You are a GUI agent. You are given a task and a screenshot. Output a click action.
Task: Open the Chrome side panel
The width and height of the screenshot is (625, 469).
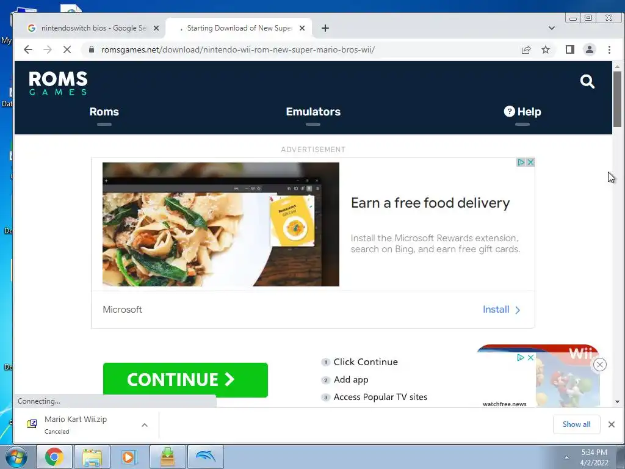click(x=570, y=50)
